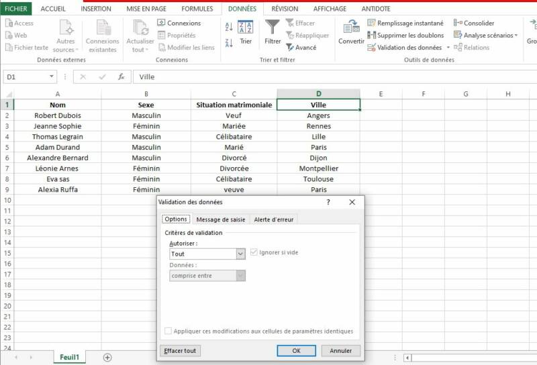Open the Connexions list
Screen dimensions: 537x365
pyautogui.click(x=179, y=23)
